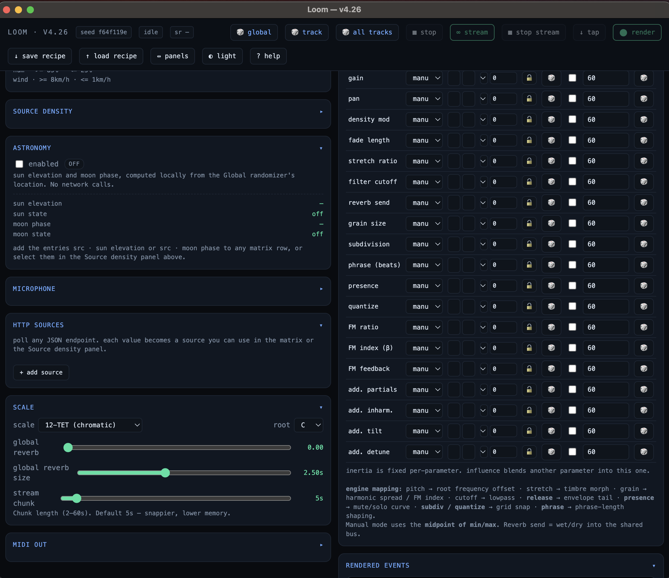Image resolution: width=669 pixels, height=578 pixels.
Task: Tick the checkbox in gain row
Action: pyautogui.click(x=572, y=78)
